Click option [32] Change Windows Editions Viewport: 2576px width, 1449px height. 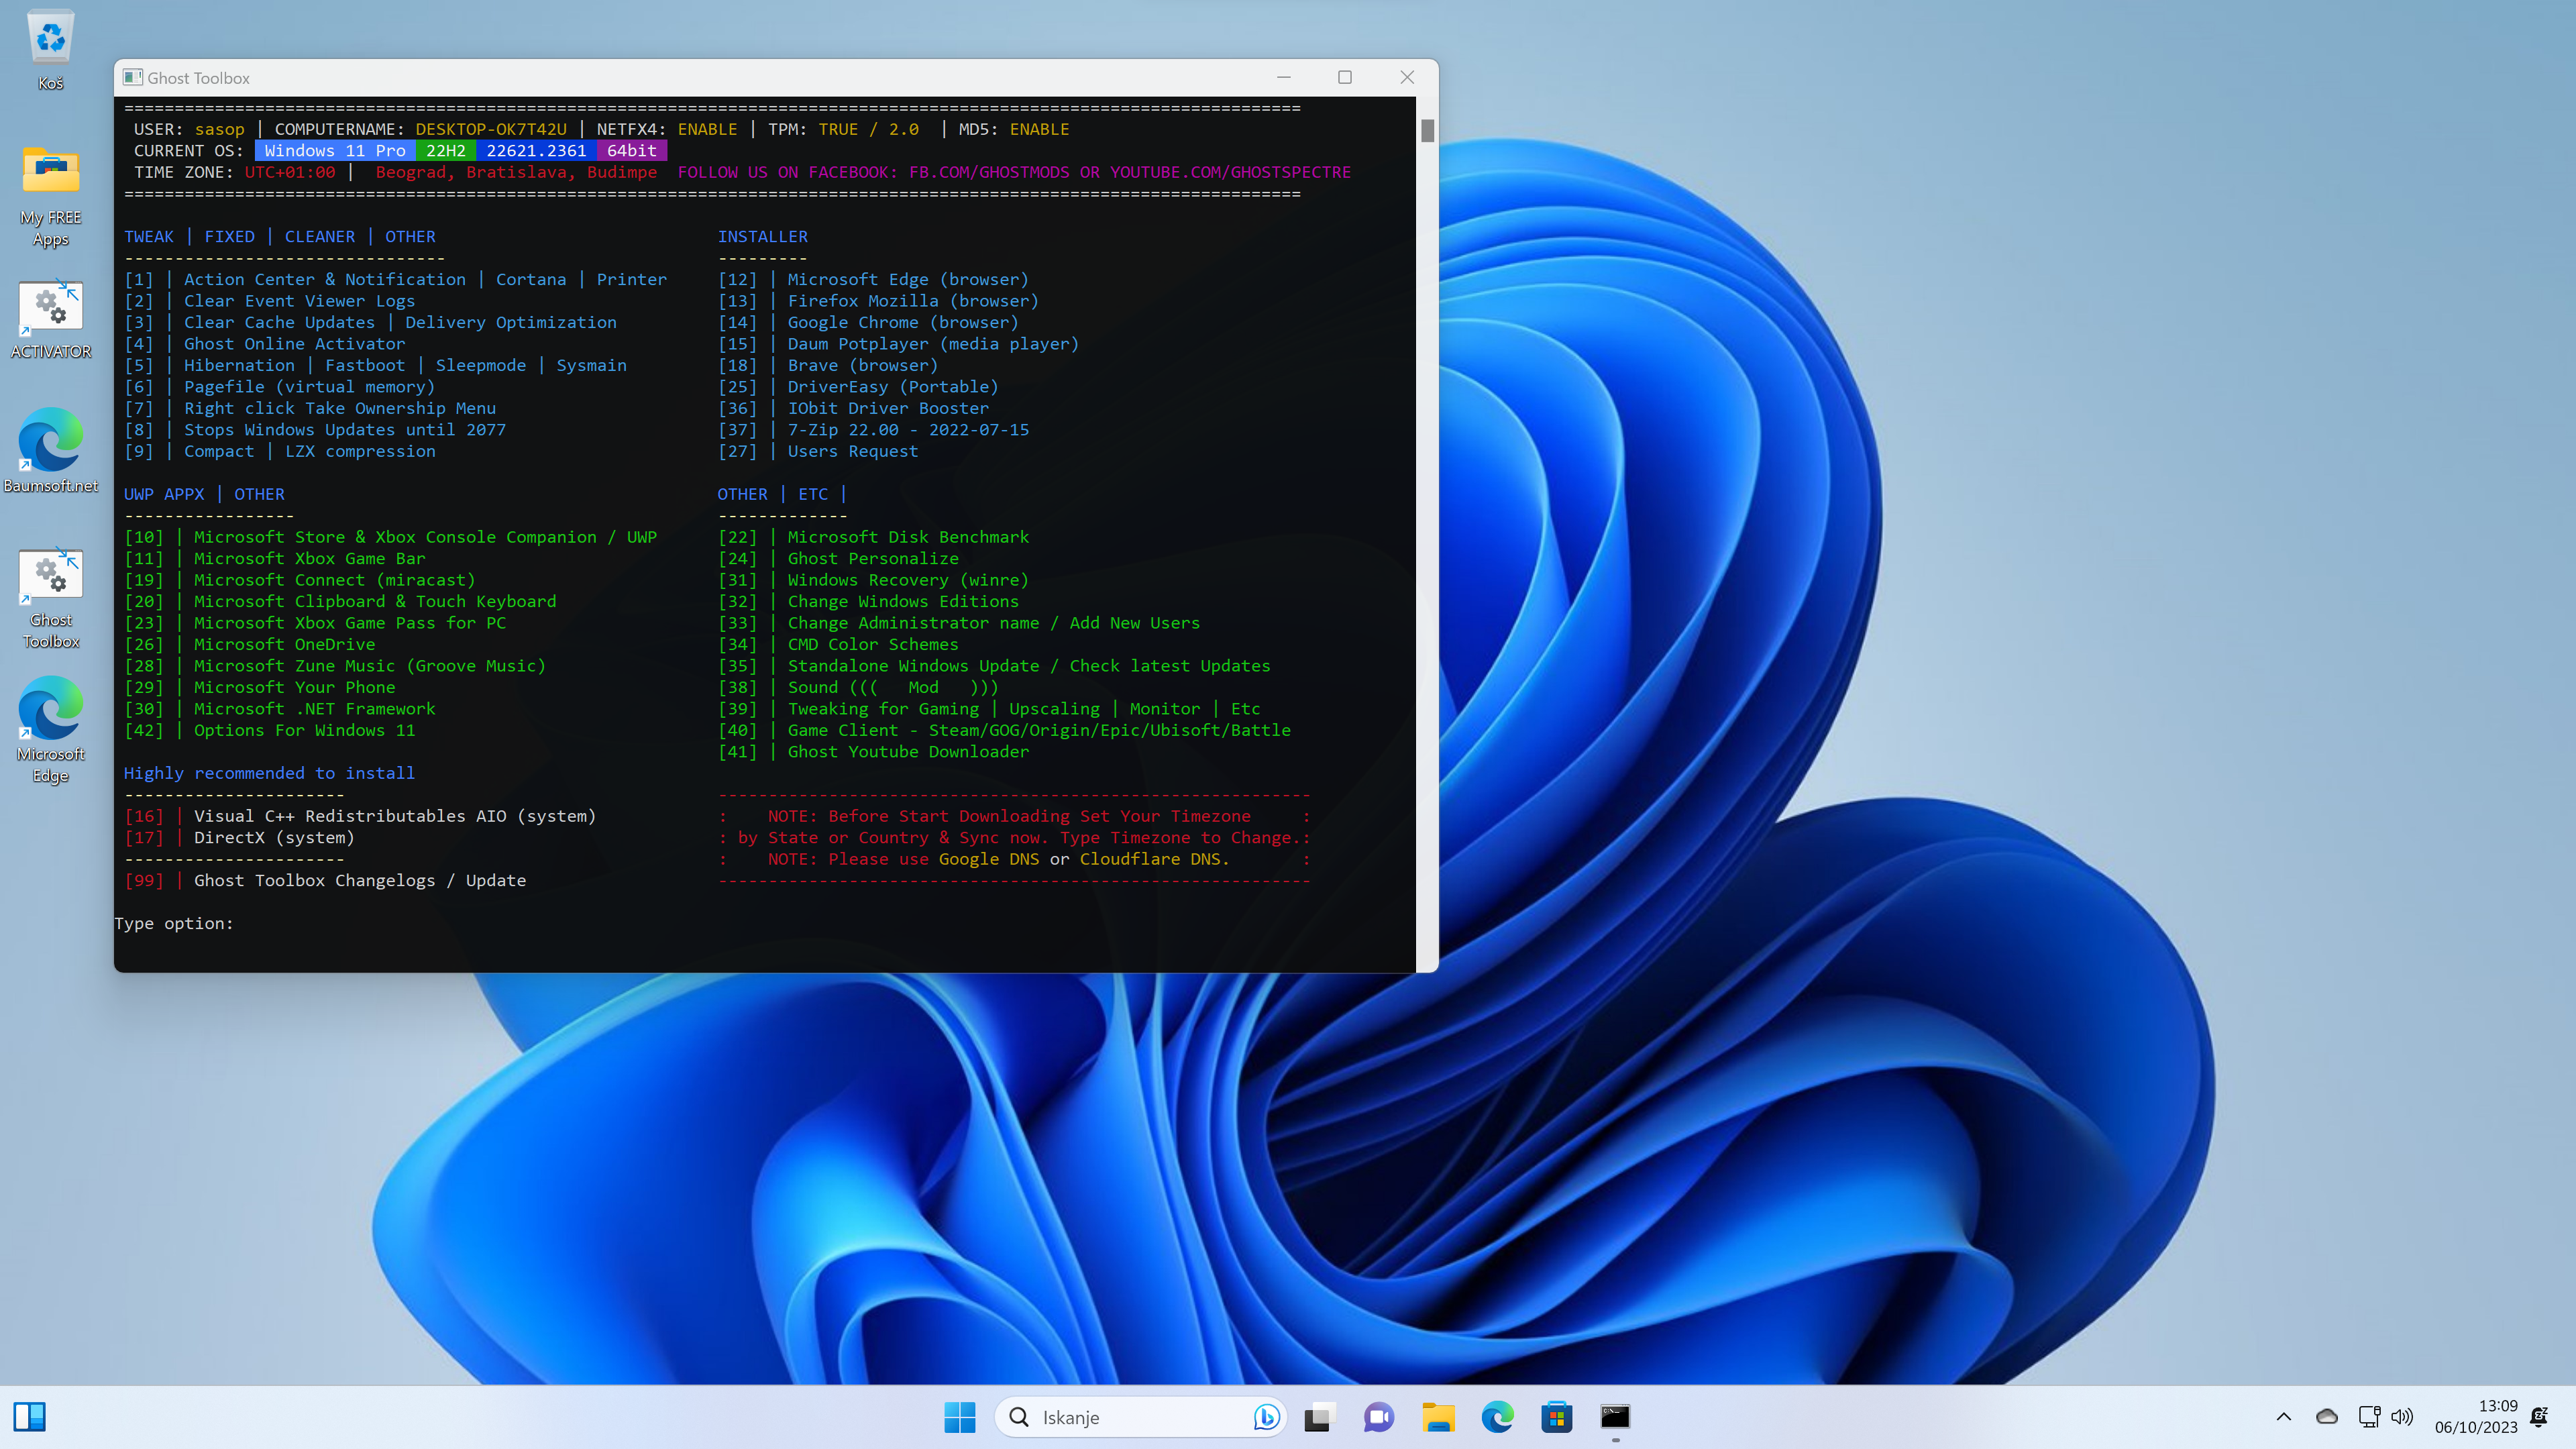point(868,601)
